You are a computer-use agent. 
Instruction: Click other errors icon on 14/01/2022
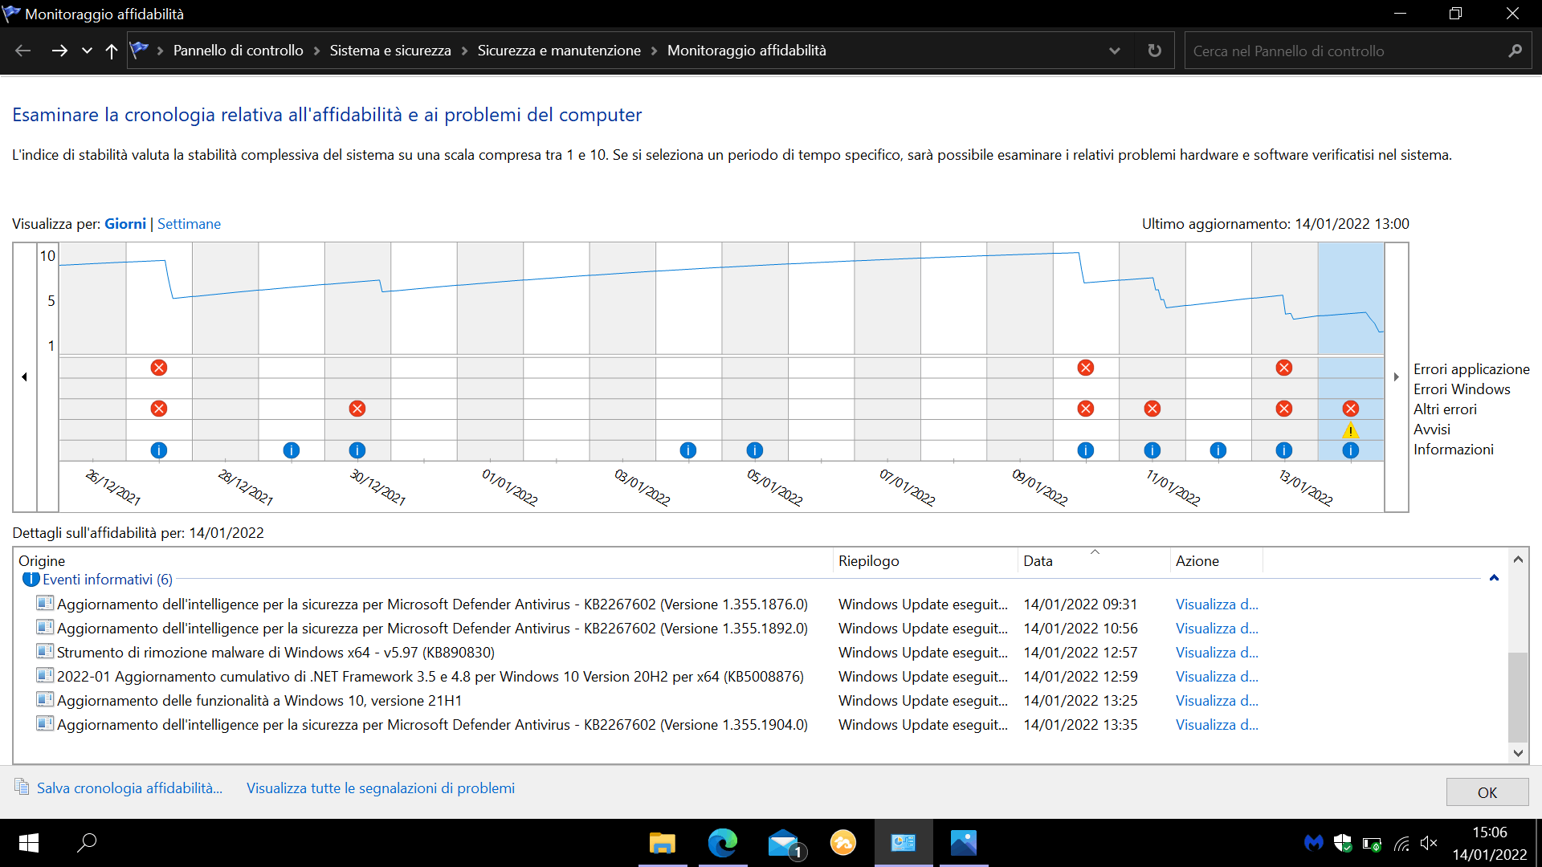click(x=1351, y=409)
